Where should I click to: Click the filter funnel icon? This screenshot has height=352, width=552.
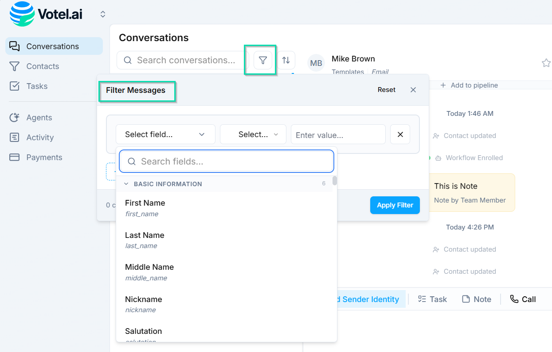pos(263,60)
